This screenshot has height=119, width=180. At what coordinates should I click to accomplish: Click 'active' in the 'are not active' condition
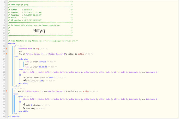click(x=86, y=91)
